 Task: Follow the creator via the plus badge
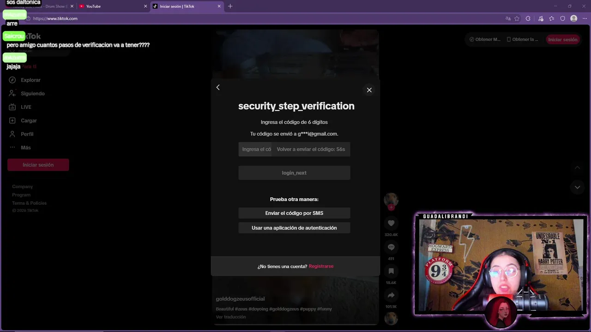point(391,208)
